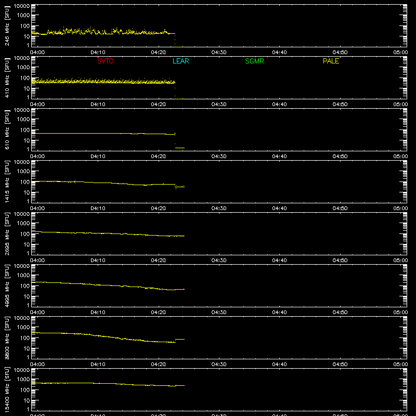Click the 10000 y-axis label of 245 MHz plot
Image resolution: width=416 pixels, height=416 pixels.
[22, 6]
